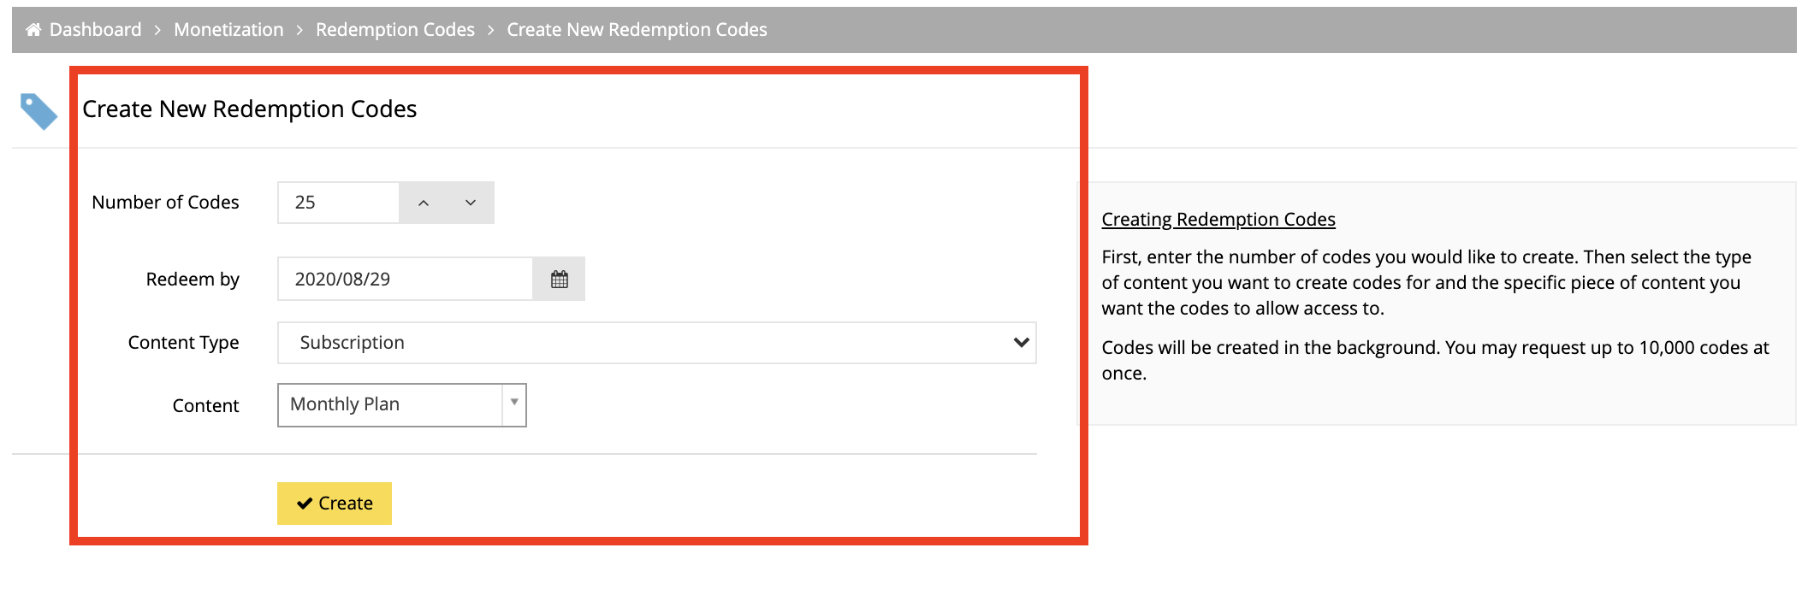
Task: Open the Subscription content type select box
Action: pyautogui.click(x=657, y=343)
